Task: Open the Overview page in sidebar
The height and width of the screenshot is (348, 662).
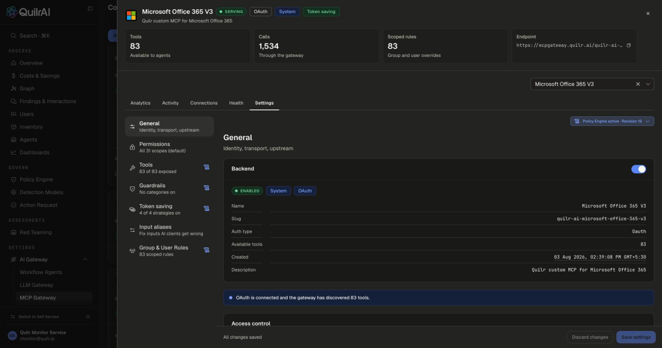Action: click(x=31, y=63)
